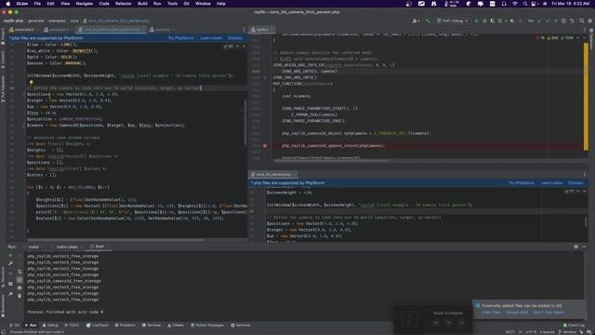
Task: Rerun process with green arrow in Run panel
Action: (x=10, y=256)
